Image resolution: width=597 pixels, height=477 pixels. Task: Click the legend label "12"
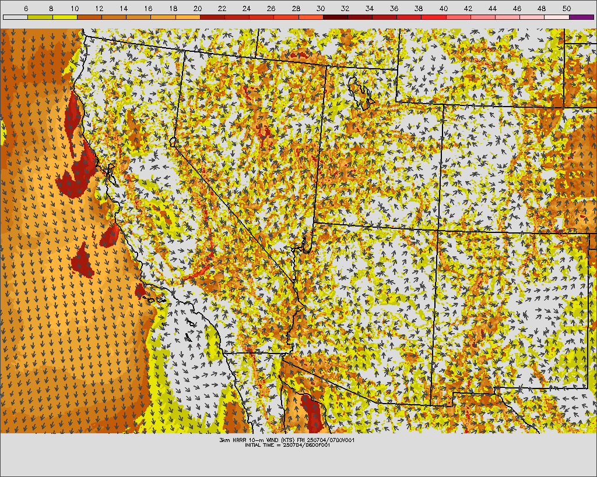coord(99,8)
